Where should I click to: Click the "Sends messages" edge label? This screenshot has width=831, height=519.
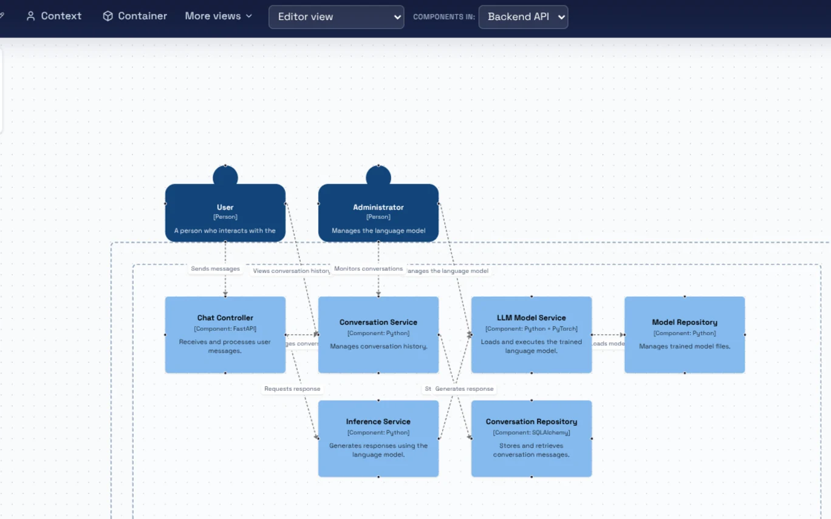(x=215, y=269)
